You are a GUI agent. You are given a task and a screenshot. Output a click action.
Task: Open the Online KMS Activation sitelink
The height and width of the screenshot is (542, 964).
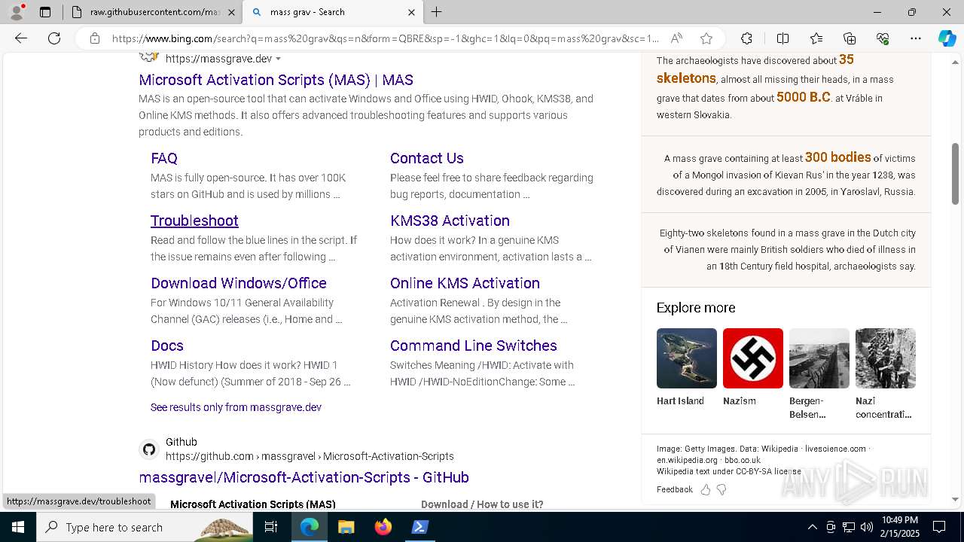[x=465, y=283]
